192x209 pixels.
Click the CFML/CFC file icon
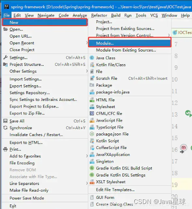[x=92, y=114]
